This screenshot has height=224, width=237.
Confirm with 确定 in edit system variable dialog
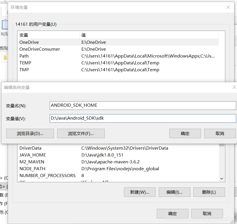(185, 133)
